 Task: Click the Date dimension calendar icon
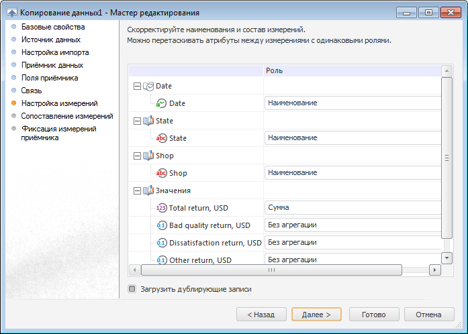pos(148,86)
